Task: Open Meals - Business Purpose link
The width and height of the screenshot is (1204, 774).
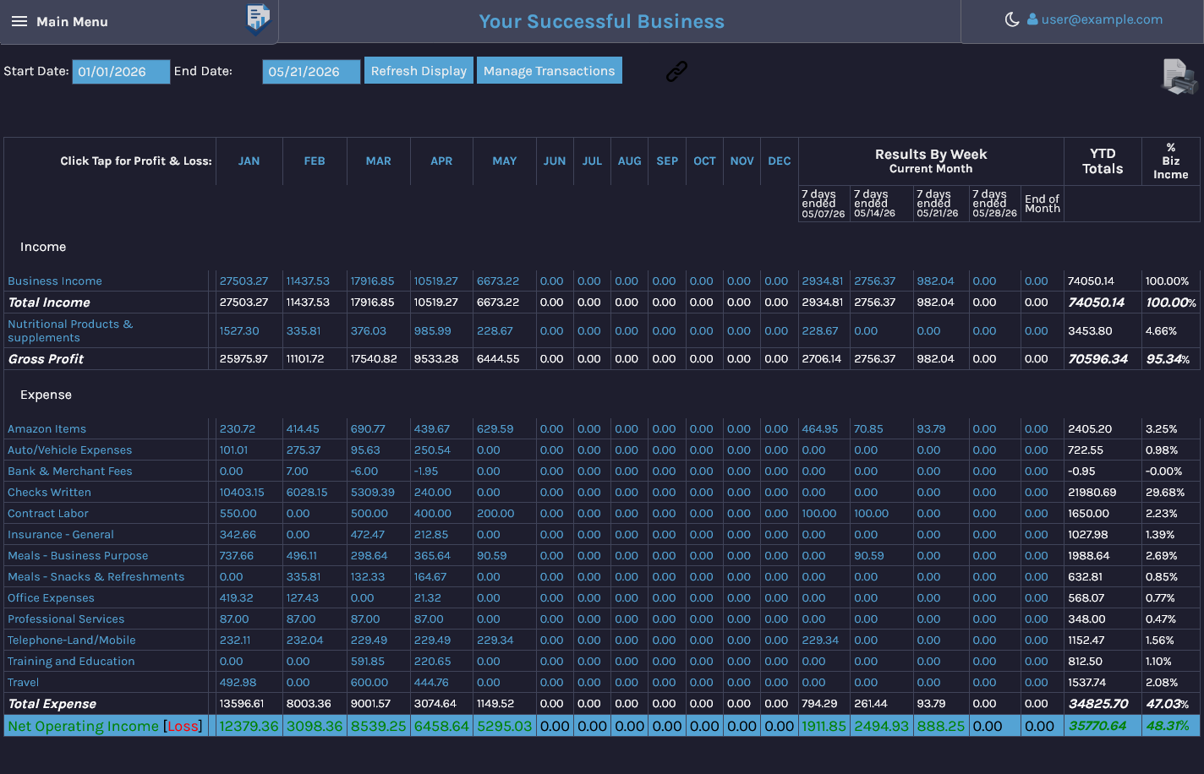Action: [78, 556]
